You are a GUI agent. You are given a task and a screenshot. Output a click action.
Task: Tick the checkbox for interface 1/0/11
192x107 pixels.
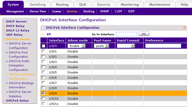pyautogui.click(x=43, y=104)
